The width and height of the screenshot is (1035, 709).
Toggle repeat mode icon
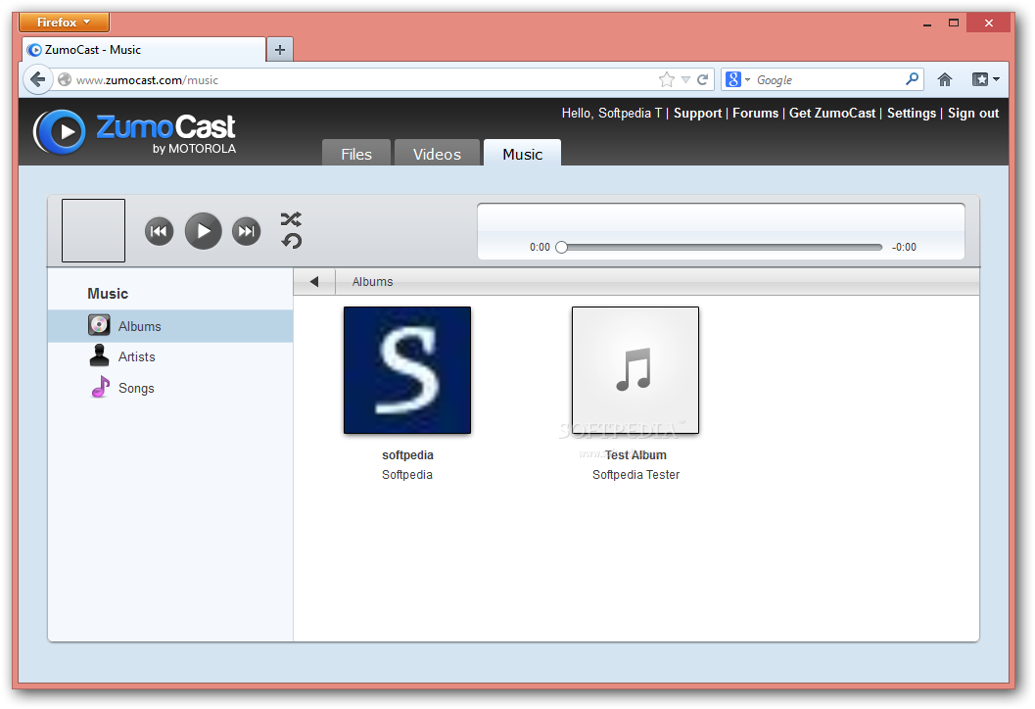[x=291, y=241]
